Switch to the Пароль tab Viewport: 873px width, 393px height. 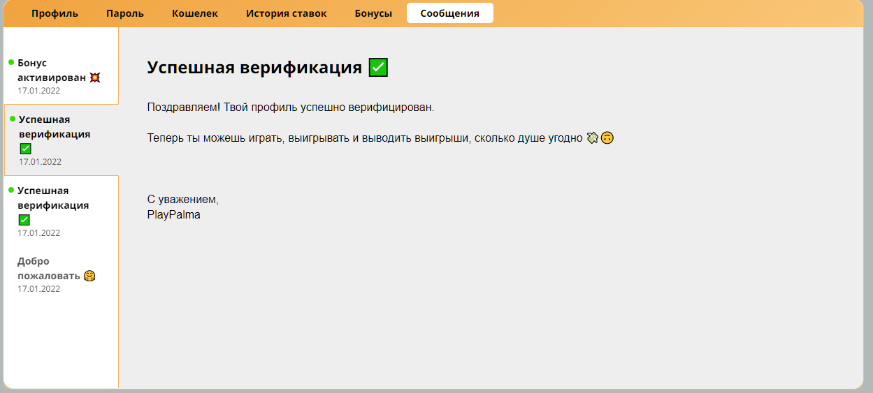(125, 13)
